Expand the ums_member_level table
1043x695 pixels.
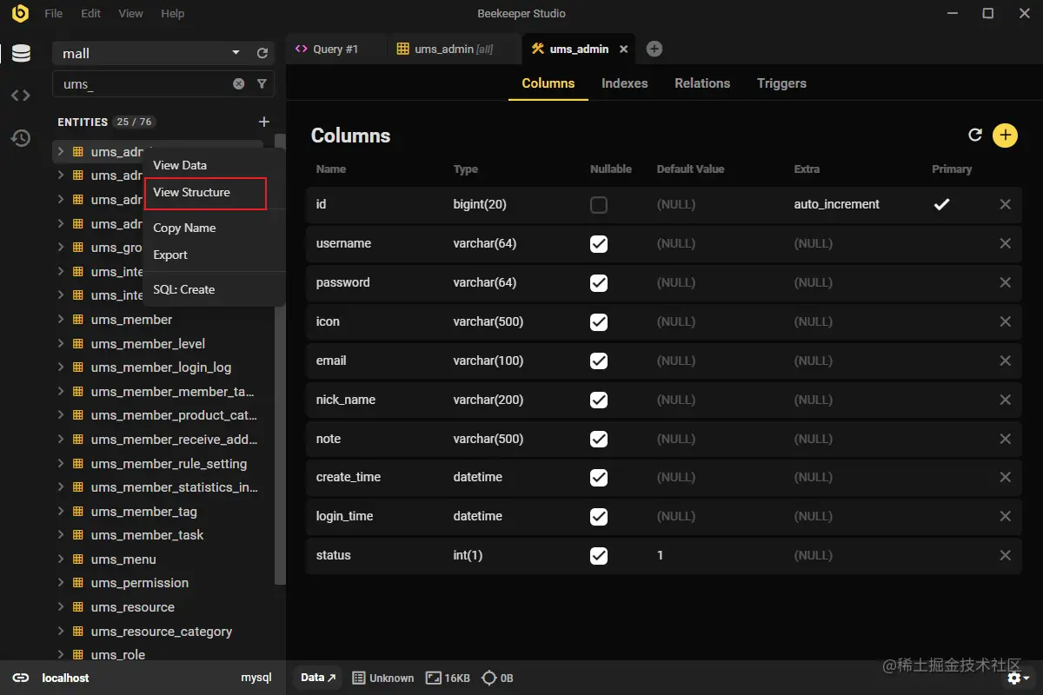tap(61, 343)
